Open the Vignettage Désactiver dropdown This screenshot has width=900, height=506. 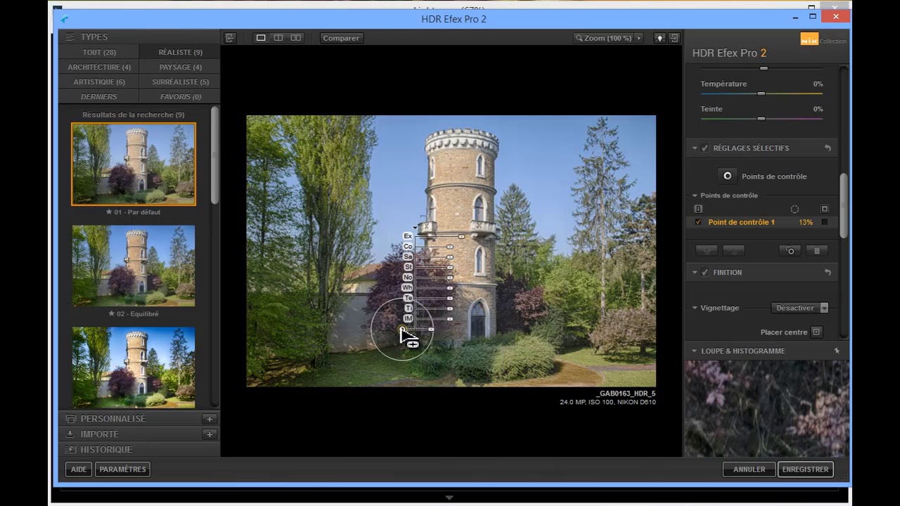pos(800,308)
